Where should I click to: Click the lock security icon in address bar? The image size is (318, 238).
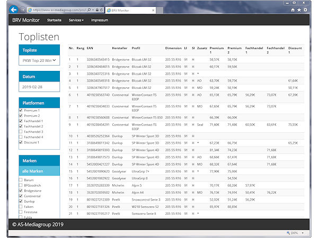click(97, 10)
